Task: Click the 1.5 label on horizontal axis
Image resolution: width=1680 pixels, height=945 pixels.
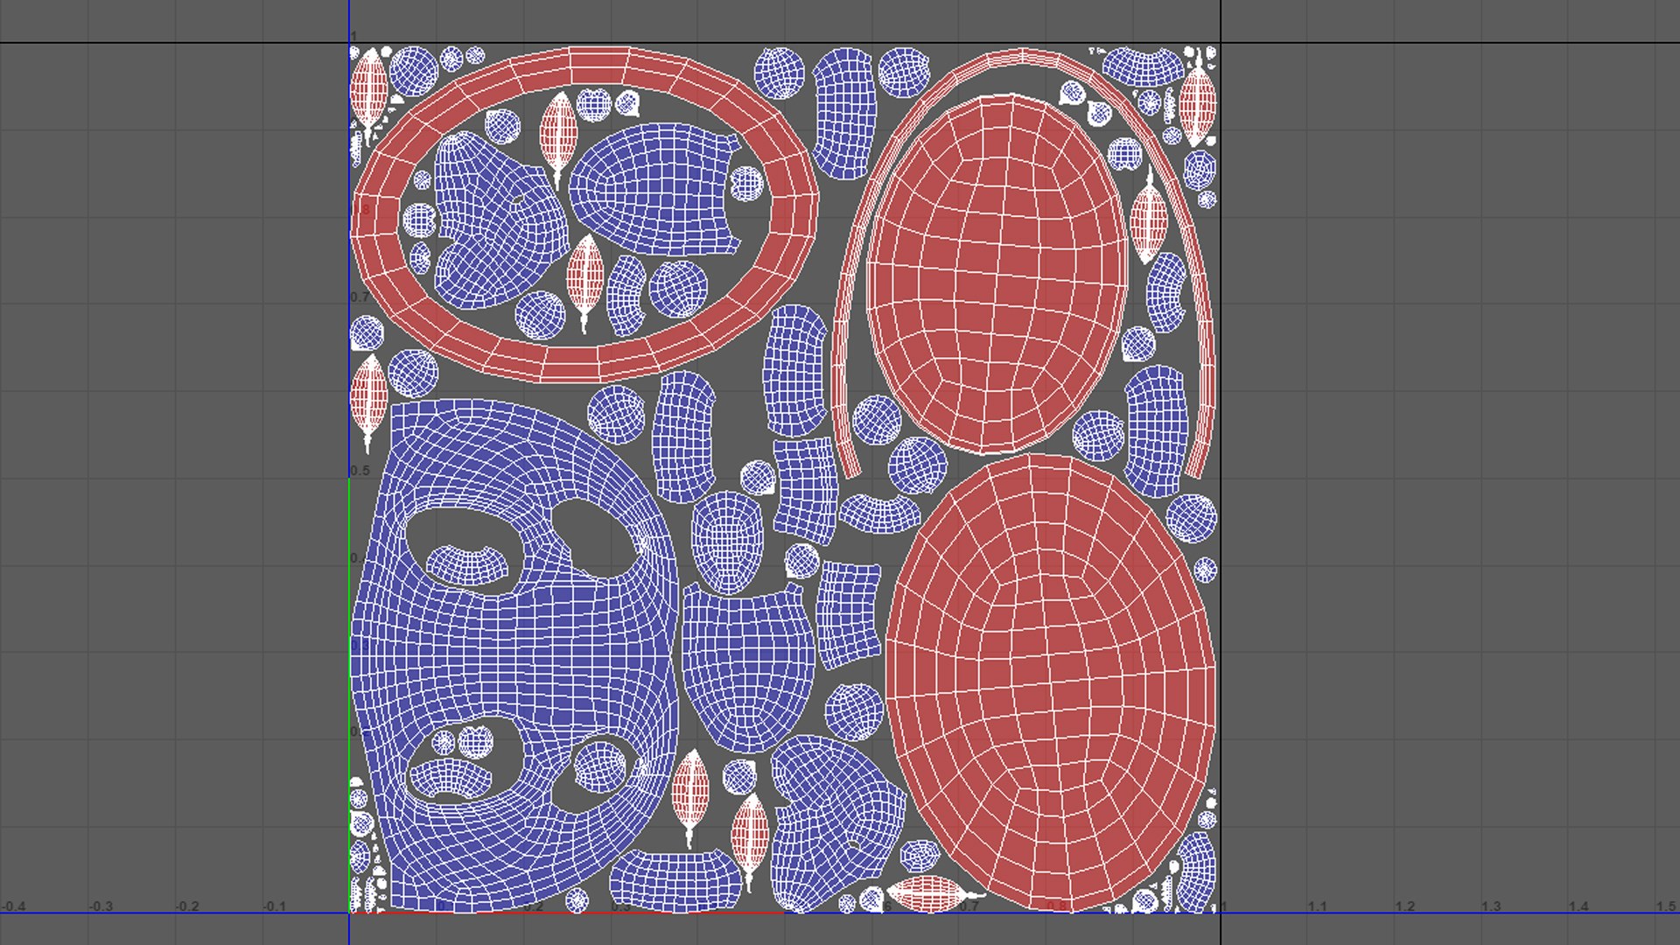Action: tap(1665, 906)
